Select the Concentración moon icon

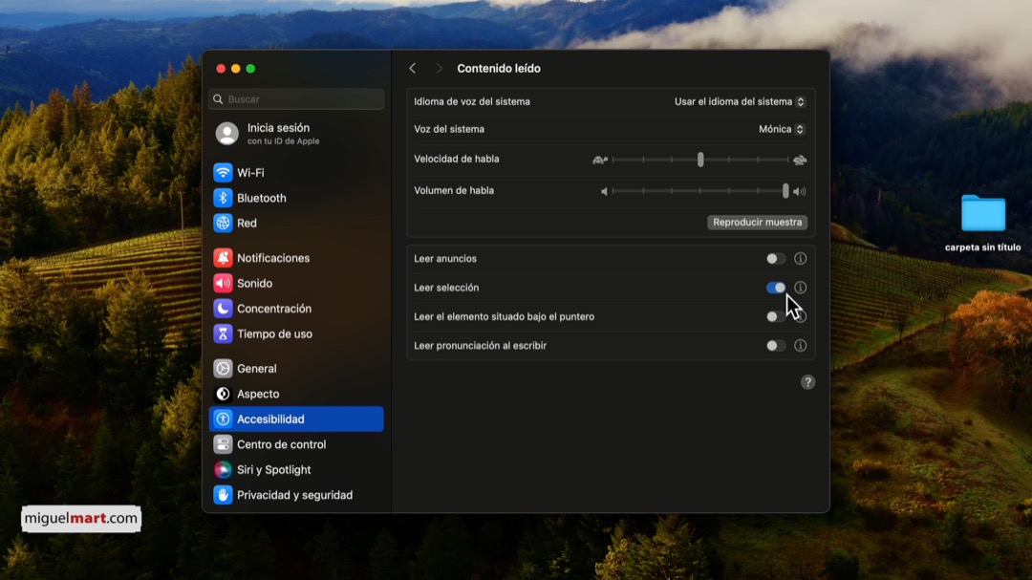tap(223, 309)
